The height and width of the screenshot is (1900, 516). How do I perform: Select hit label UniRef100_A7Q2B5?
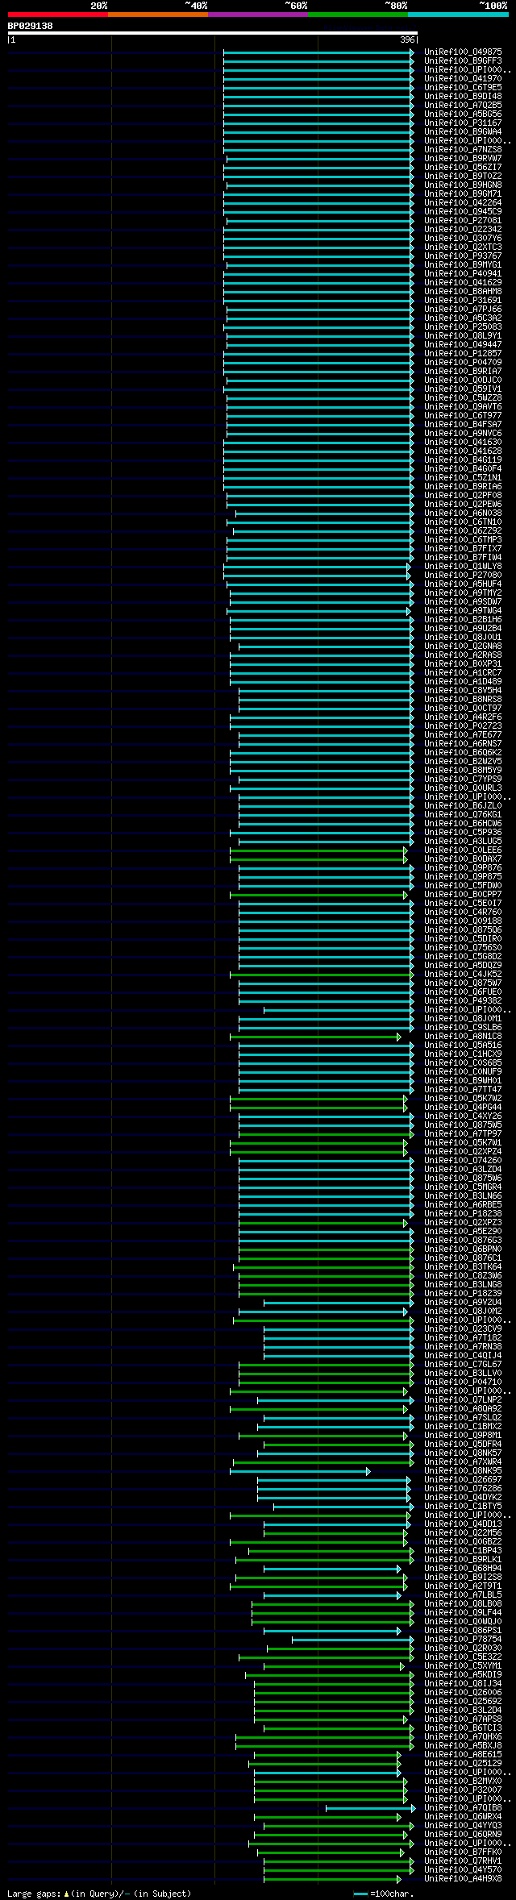[x=463, y=105]
